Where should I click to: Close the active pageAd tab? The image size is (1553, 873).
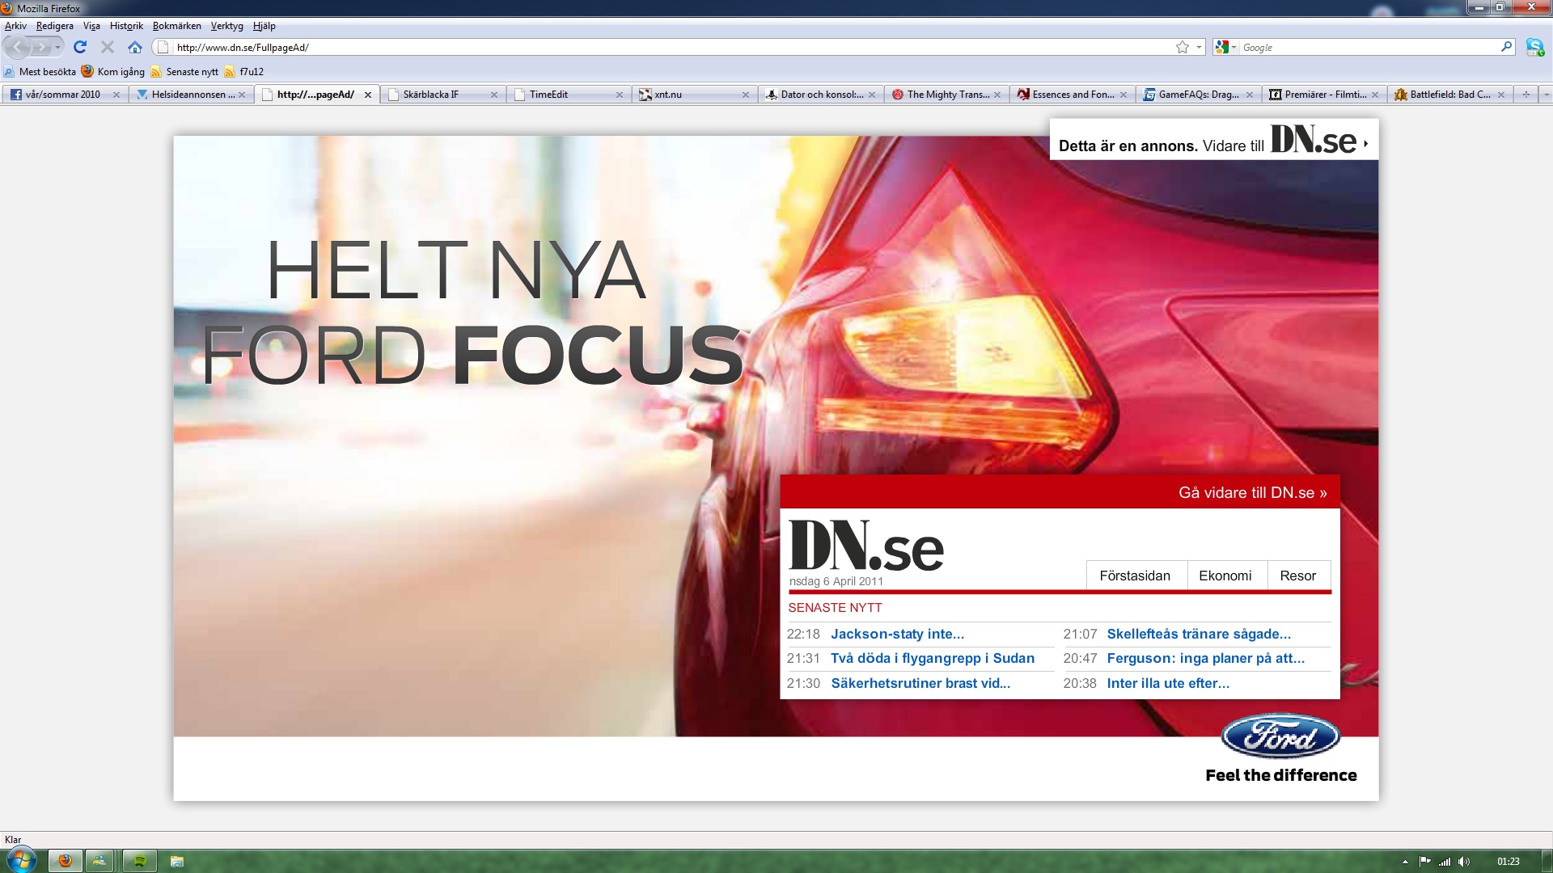click(x=368, y=95)
